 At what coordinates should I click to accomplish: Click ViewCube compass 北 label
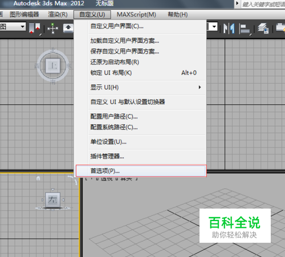point(52,50)
